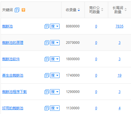Image resolution: width=131 pixels, height=114 pixels.
Task: Select the index count value 2070000
Action: (73, 43)
